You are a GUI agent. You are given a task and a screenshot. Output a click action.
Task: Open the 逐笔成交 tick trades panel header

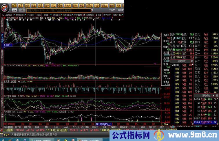(181, 61)
